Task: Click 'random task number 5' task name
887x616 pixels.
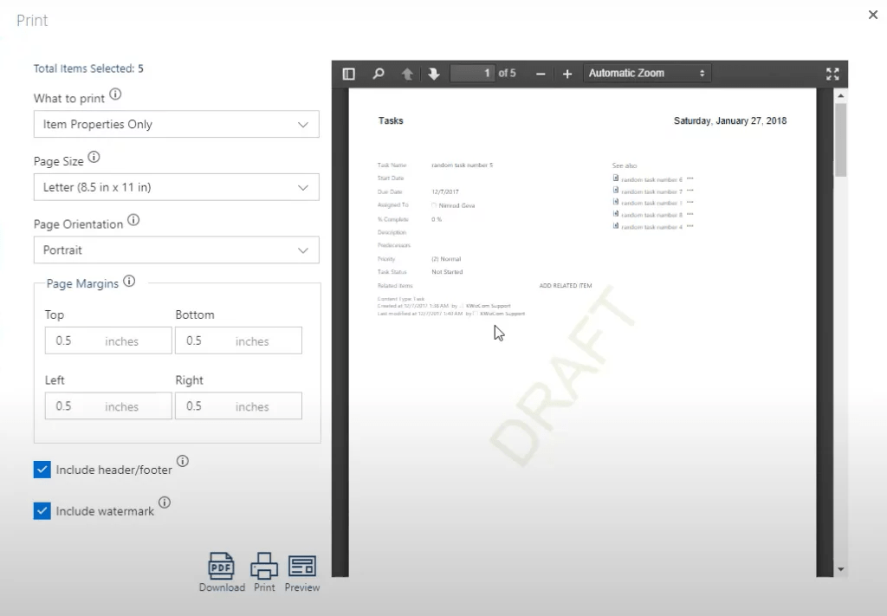Action: 463,165
